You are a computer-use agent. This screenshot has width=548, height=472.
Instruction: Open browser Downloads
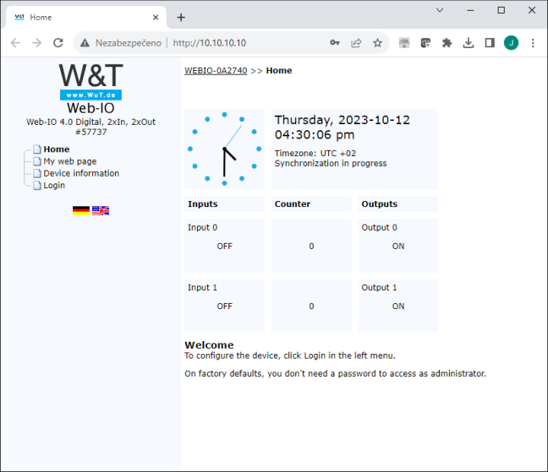click(469, 43)
